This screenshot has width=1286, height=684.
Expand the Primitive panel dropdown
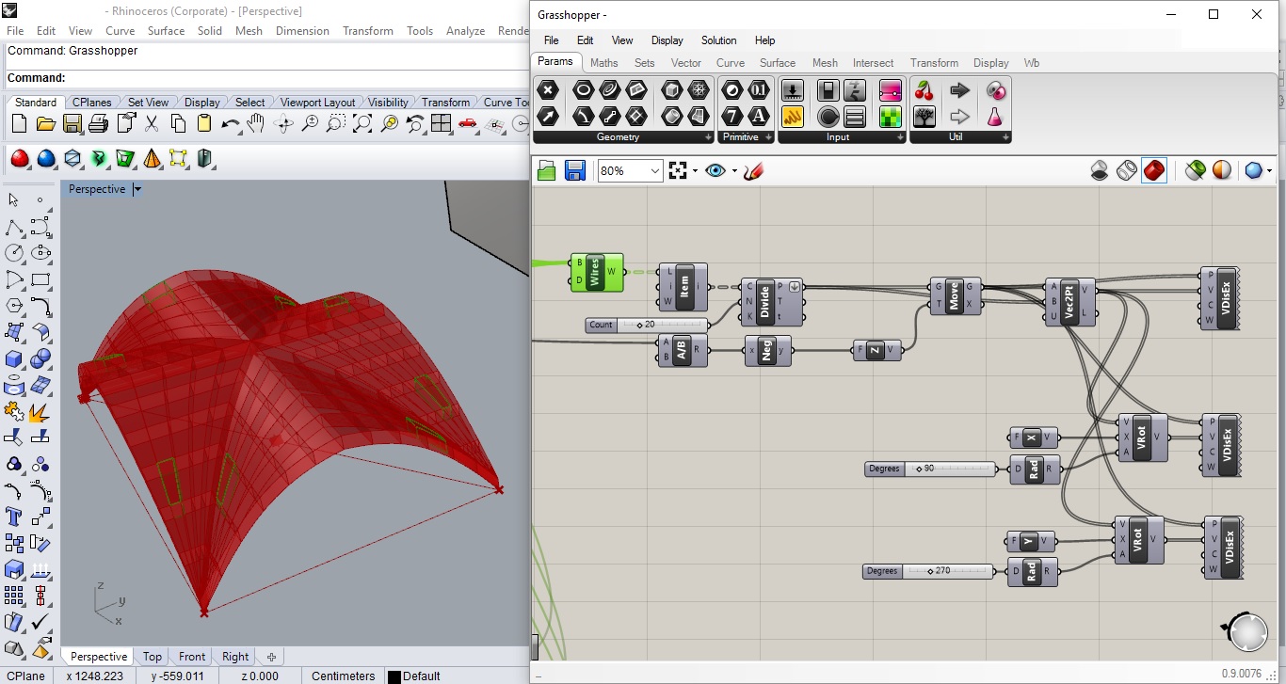(770, 137)
